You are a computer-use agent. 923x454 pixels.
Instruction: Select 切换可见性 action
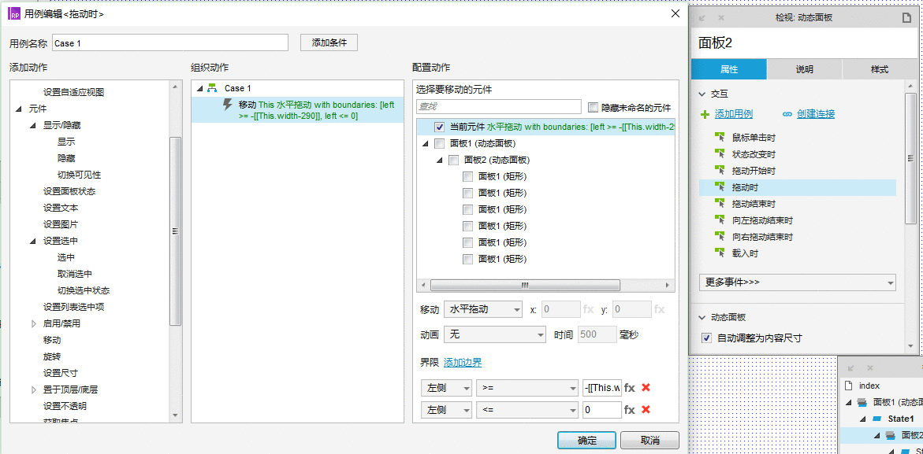coord(79,175)
